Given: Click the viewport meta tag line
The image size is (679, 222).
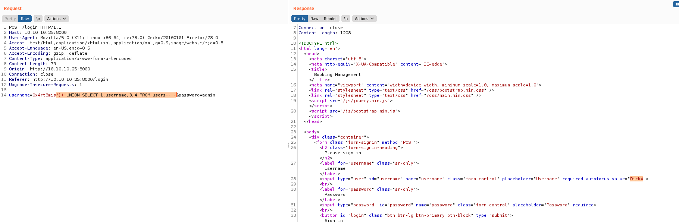Looking at the screenshot, I should 425,85.
